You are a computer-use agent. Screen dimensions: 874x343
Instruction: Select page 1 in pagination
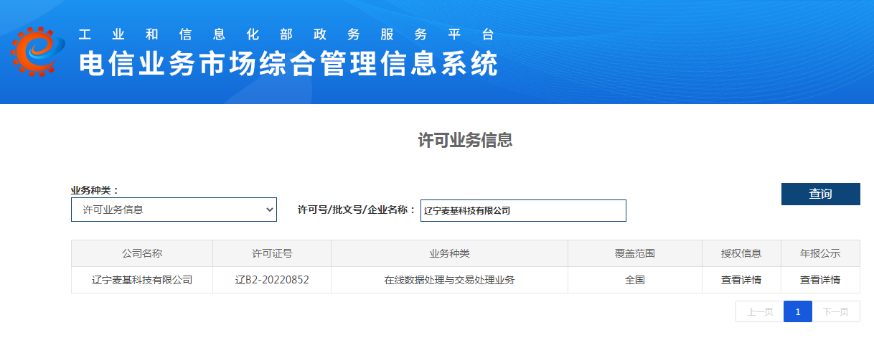pos(797,311)
